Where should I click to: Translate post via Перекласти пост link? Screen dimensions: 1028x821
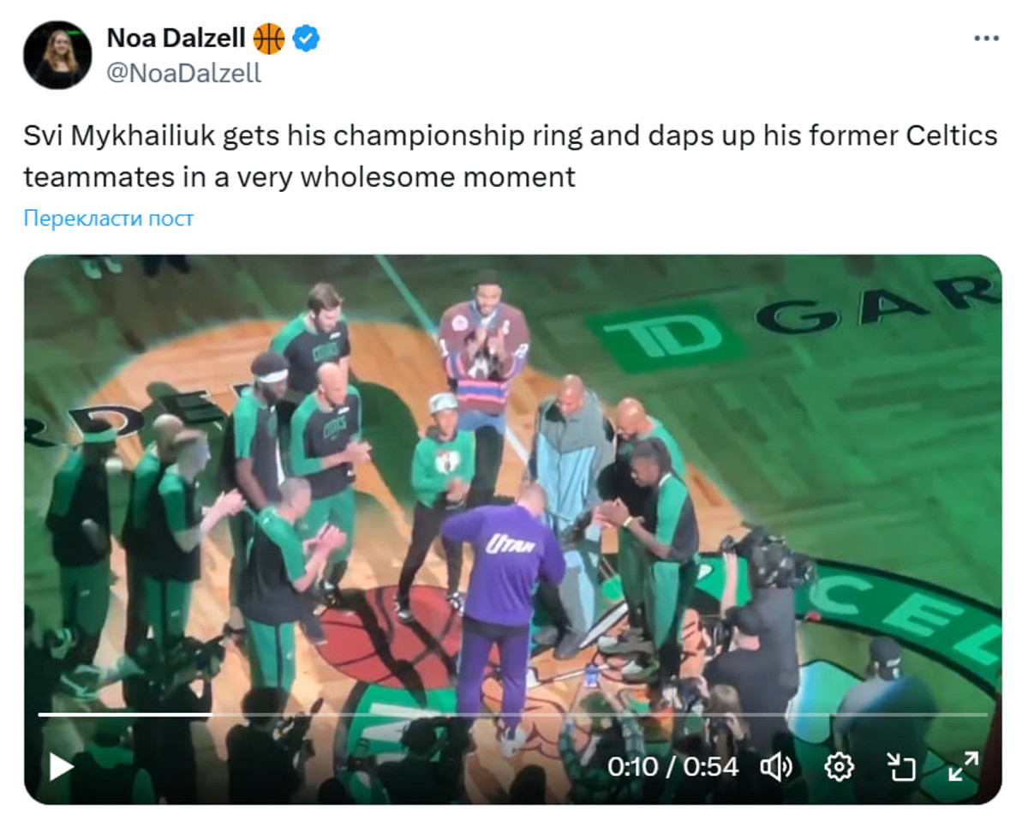click(109, 219)
